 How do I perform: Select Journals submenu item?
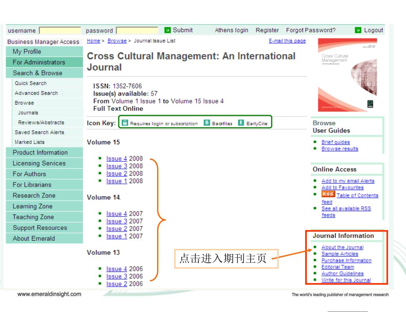[x=47, y=113]
